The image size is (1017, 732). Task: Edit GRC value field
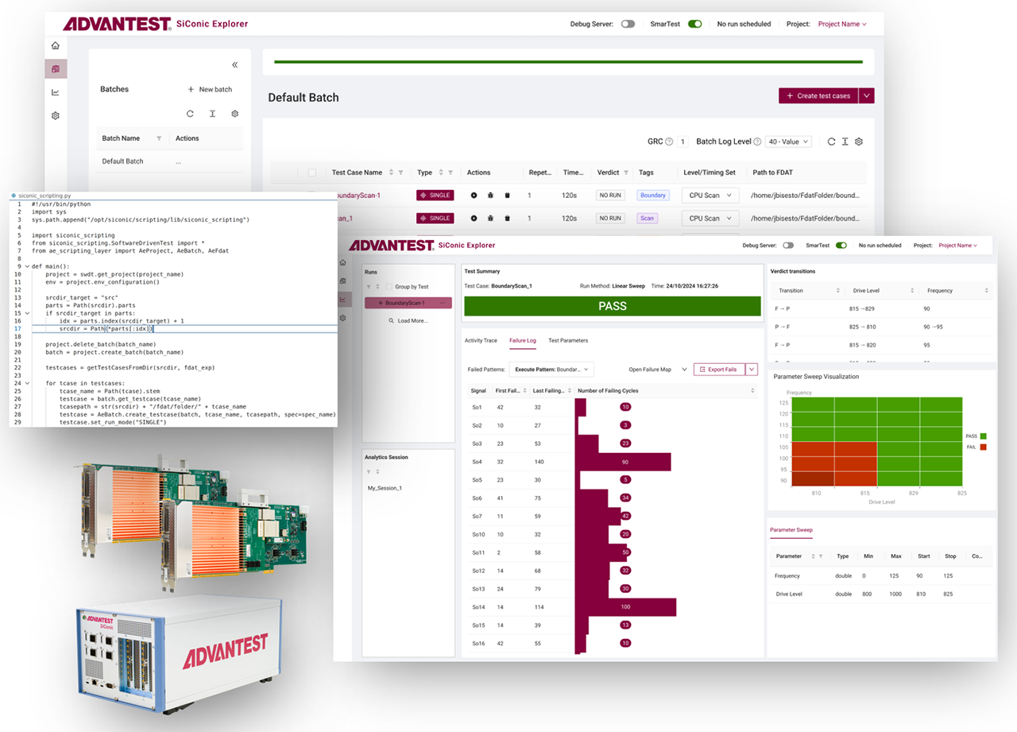tap(683, 141)
